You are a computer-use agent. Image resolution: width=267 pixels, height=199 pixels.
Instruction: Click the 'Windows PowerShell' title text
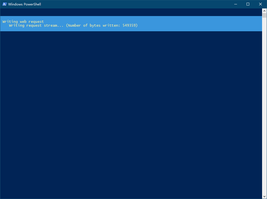coord(25,4)
